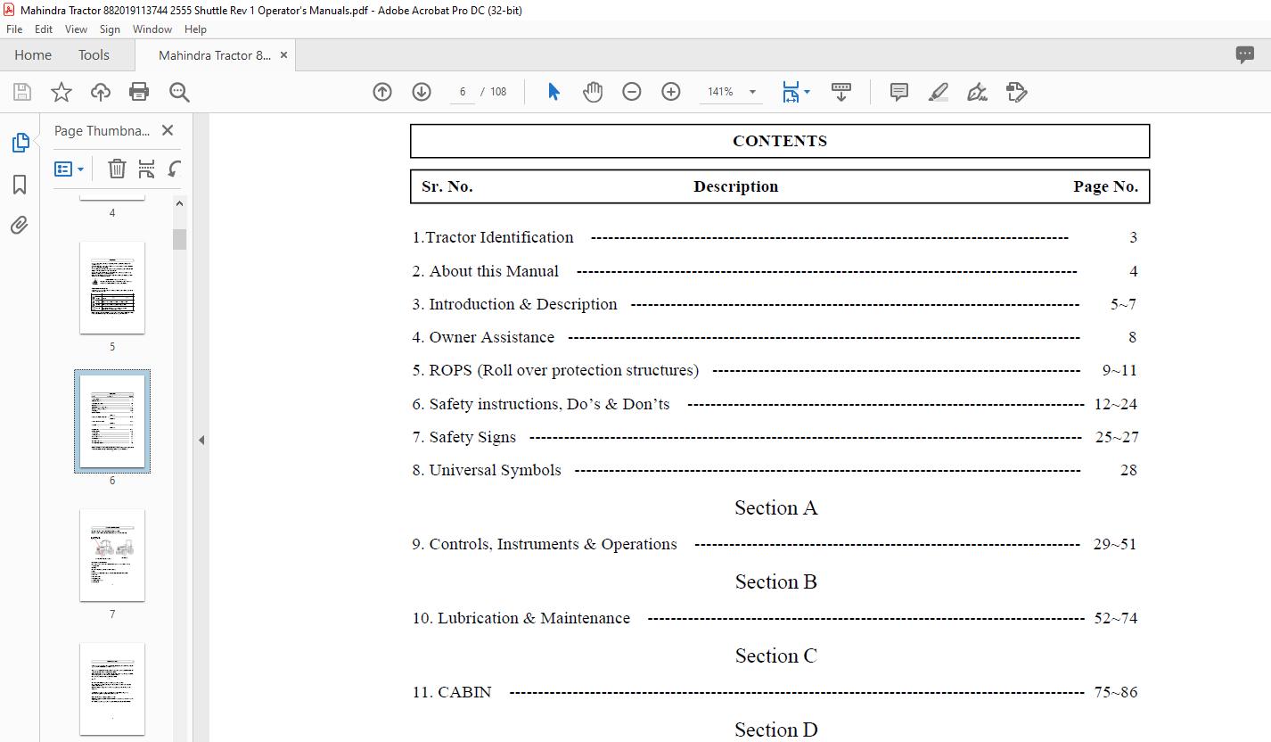Screen dimensions: 1271x742
Task: Bookmark this file with the star icon
Action: (x=61, y=92)
